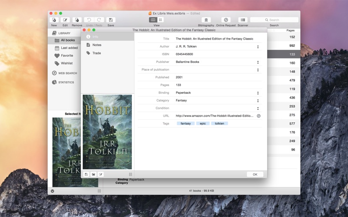Select the tolkien tag
The image size is (348, 217).
(x=220, y=124)
